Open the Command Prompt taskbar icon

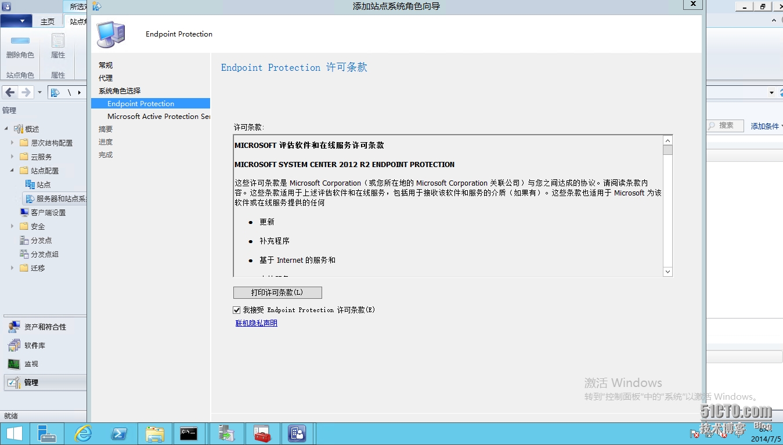(189, 433)
